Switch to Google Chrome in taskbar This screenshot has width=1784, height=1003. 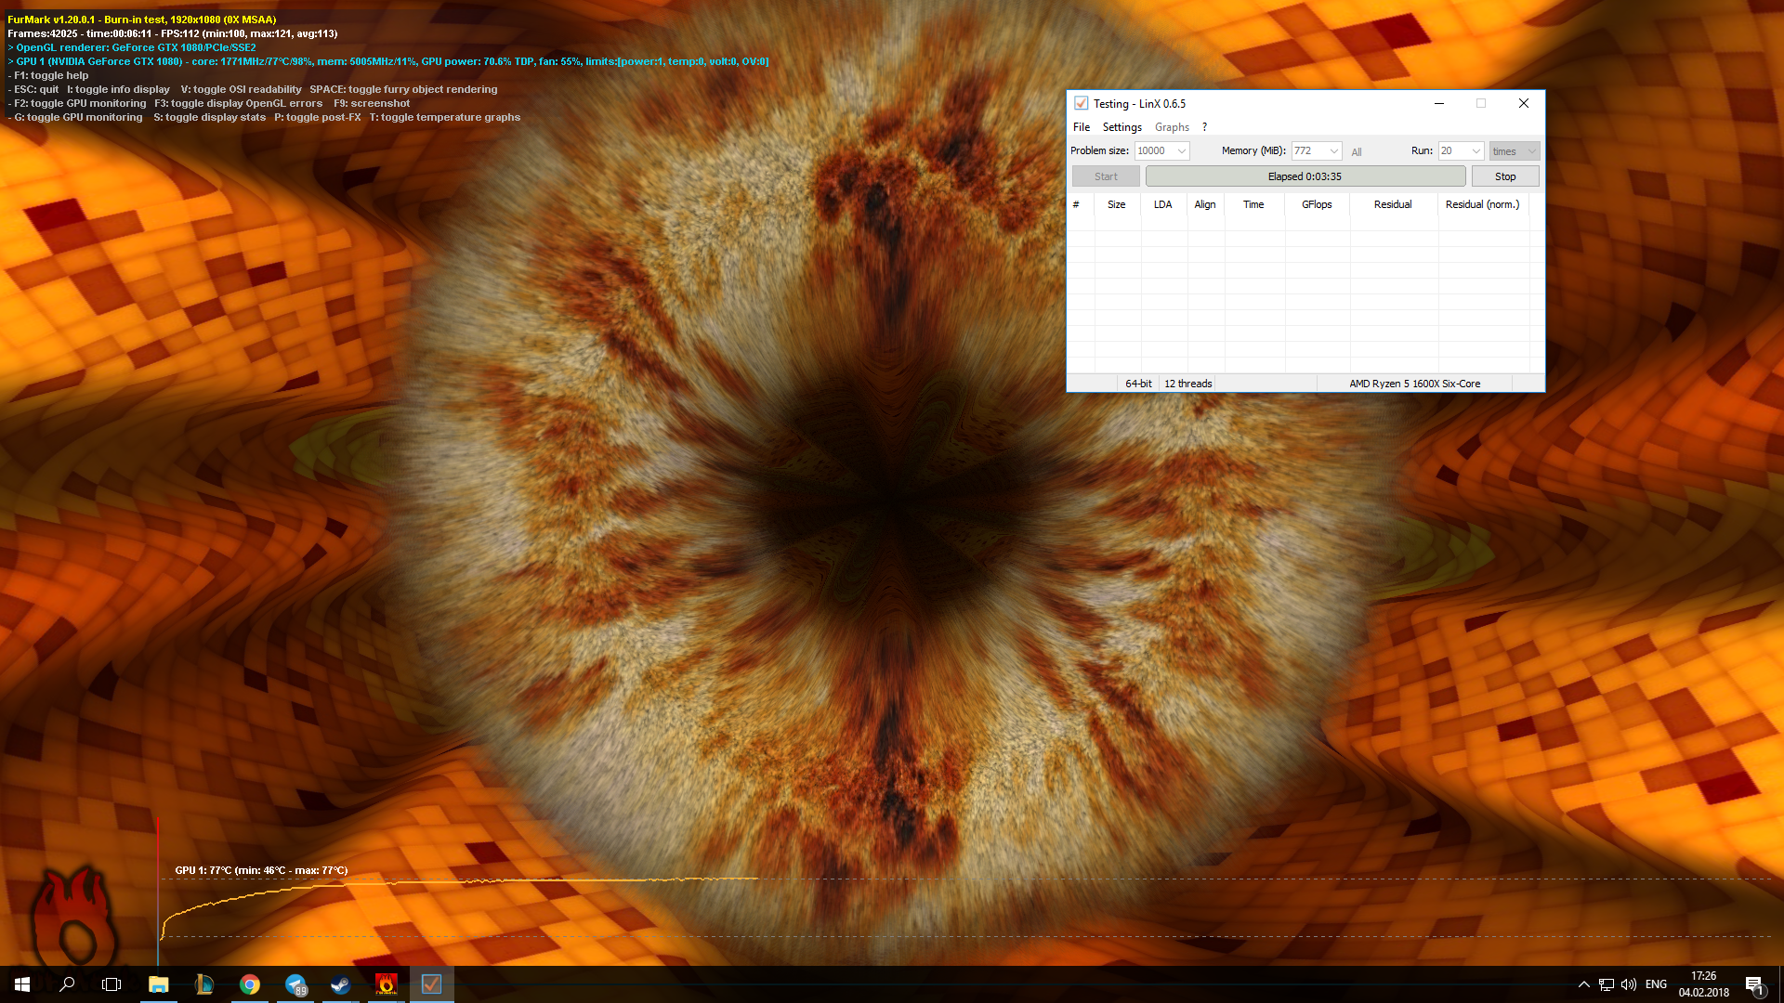click(249, 984)
